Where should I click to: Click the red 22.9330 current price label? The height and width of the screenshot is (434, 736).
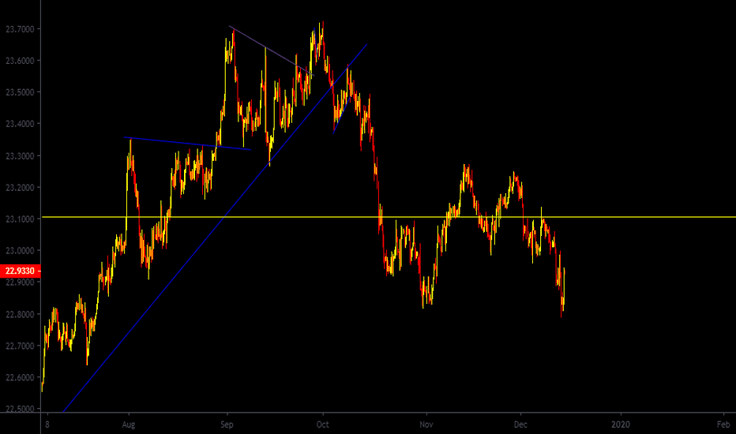click(20, 271)
